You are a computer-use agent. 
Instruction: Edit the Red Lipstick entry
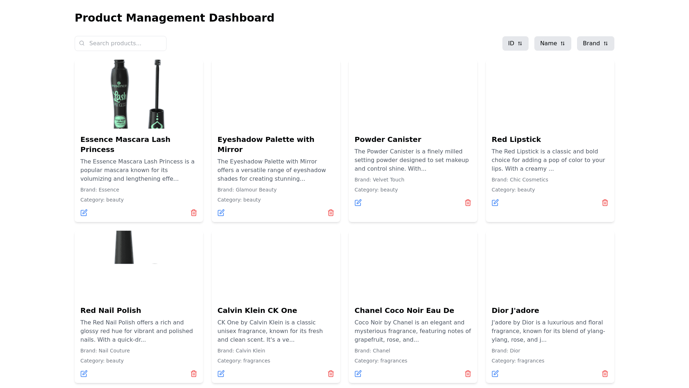[x=495, y=203]
